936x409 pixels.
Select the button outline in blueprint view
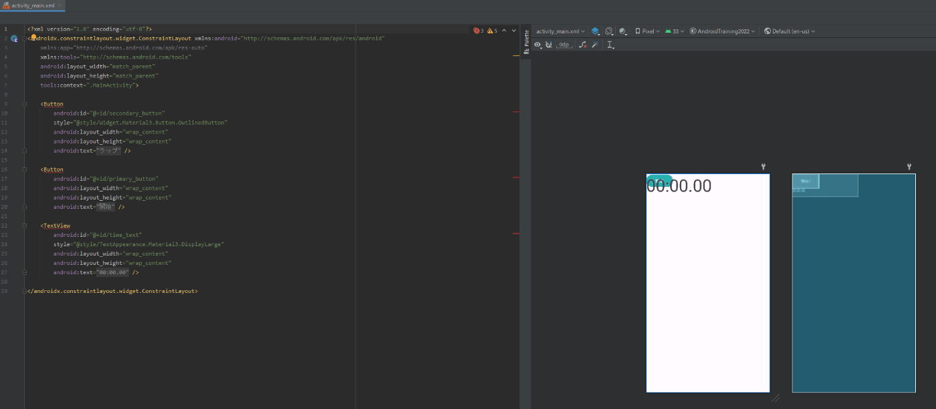click(806, 181)
